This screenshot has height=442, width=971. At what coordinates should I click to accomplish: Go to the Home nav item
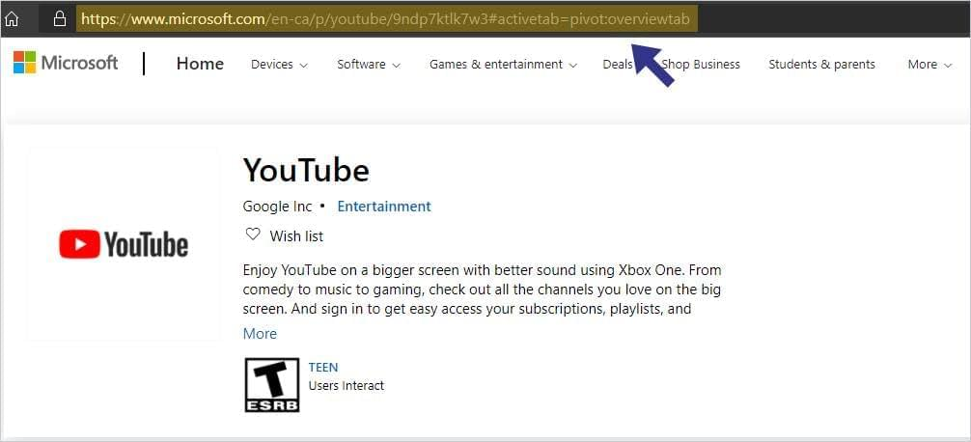[x=200, y=64]
